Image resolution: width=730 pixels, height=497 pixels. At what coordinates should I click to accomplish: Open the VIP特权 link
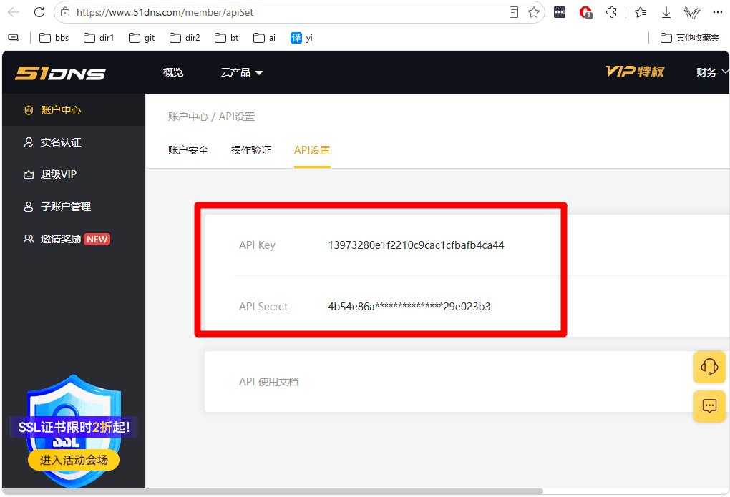635,72
